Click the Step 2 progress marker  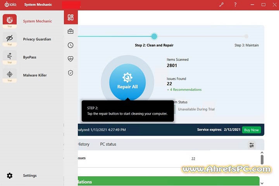pyautogui.click(x=154, y=36)
